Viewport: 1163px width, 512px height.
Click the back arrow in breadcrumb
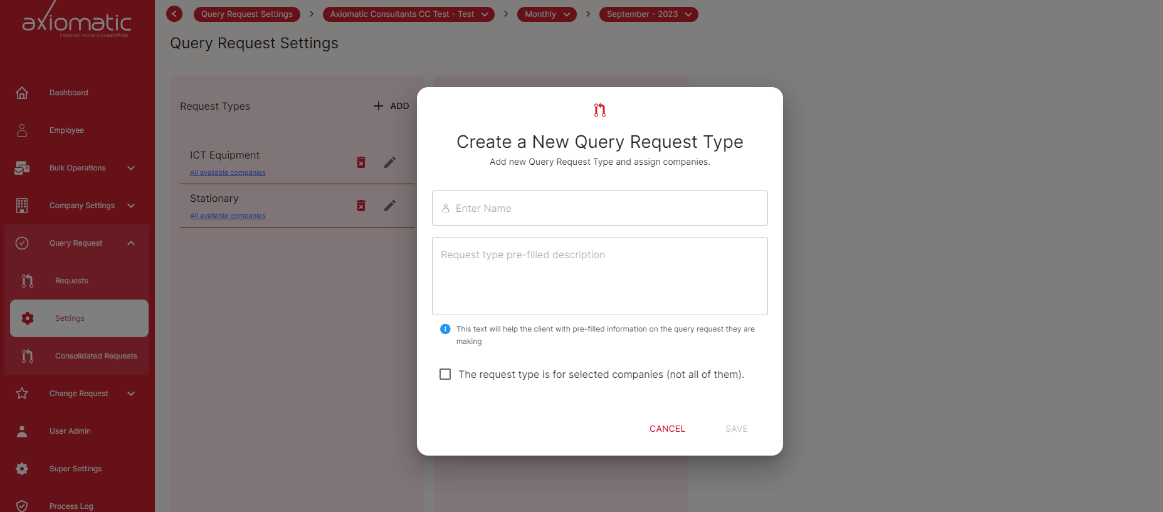tap(174, 14)
